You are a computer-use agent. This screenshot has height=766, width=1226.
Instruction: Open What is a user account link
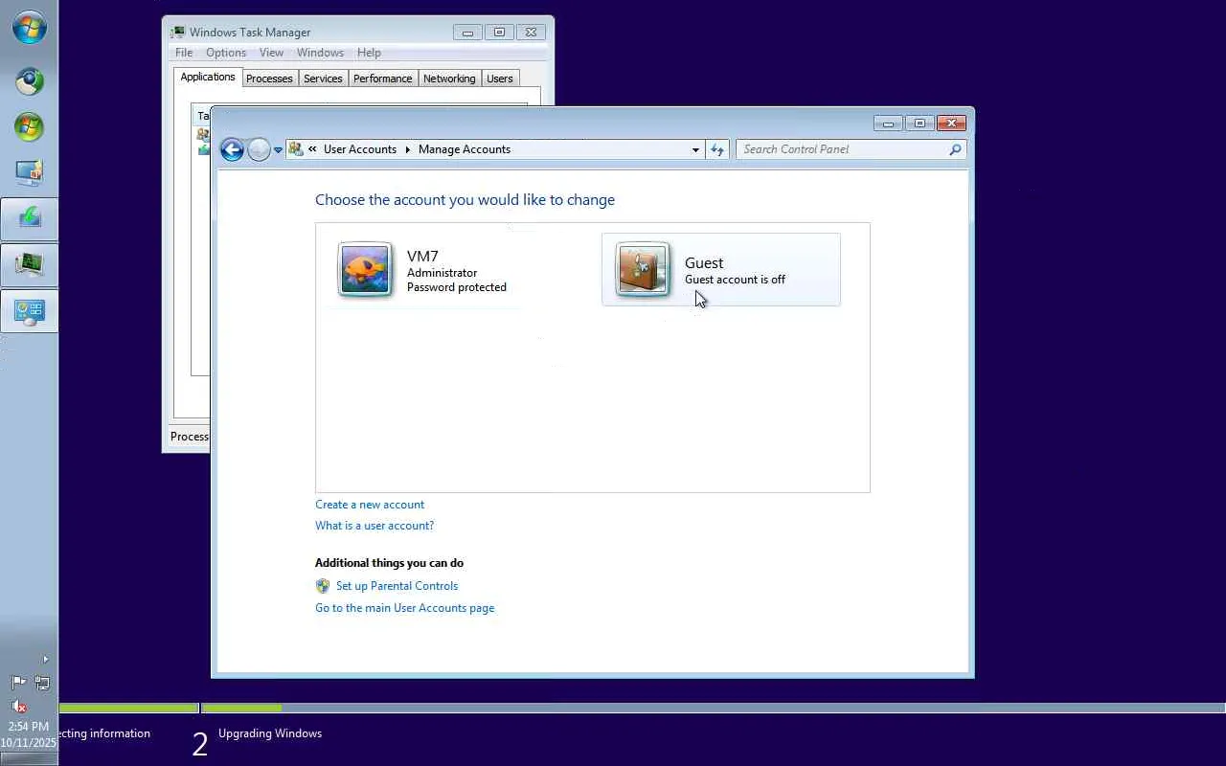375,526
